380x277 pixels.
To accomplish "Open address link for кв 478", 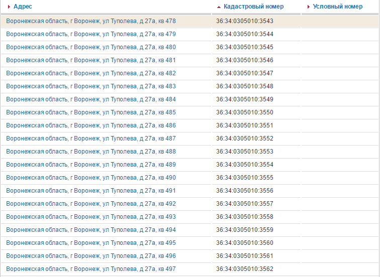I will (x=91, y=21).
